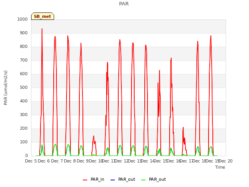Click the 700 y-axis tick label

point(24,60)
